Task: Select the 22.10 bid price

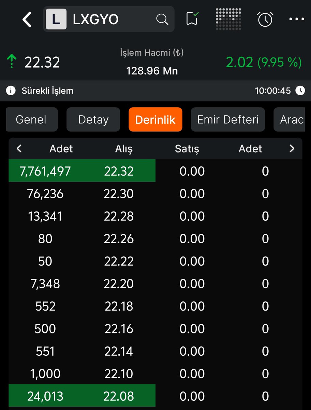Action: click(119, 374)
